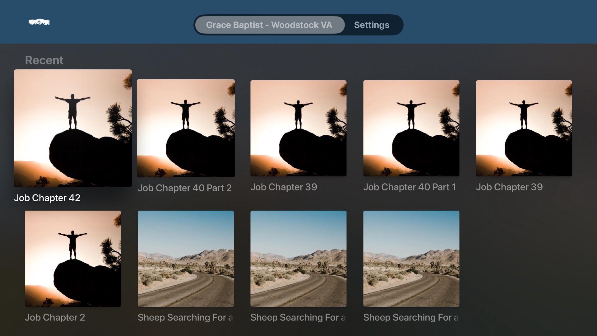Click the "Job Chapter 2" title text
This screenshot has height=336, width=597.
click(55, 317)
